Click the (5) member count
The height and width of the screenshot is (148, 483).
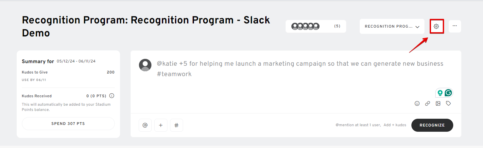point(337,26)
